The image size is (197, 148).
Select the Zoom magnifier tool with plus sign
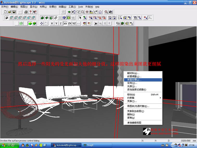[x=78, y=12]
